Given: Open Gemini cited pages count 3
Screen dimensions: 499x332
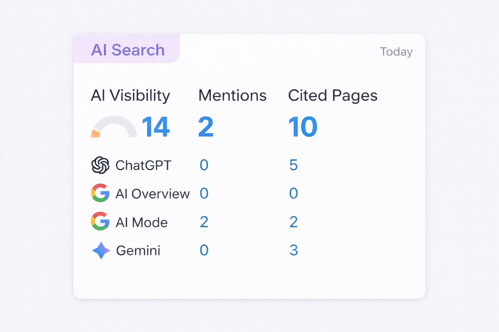Looking at the screenshot, I should pyautogui.click(x=294, y=250).
